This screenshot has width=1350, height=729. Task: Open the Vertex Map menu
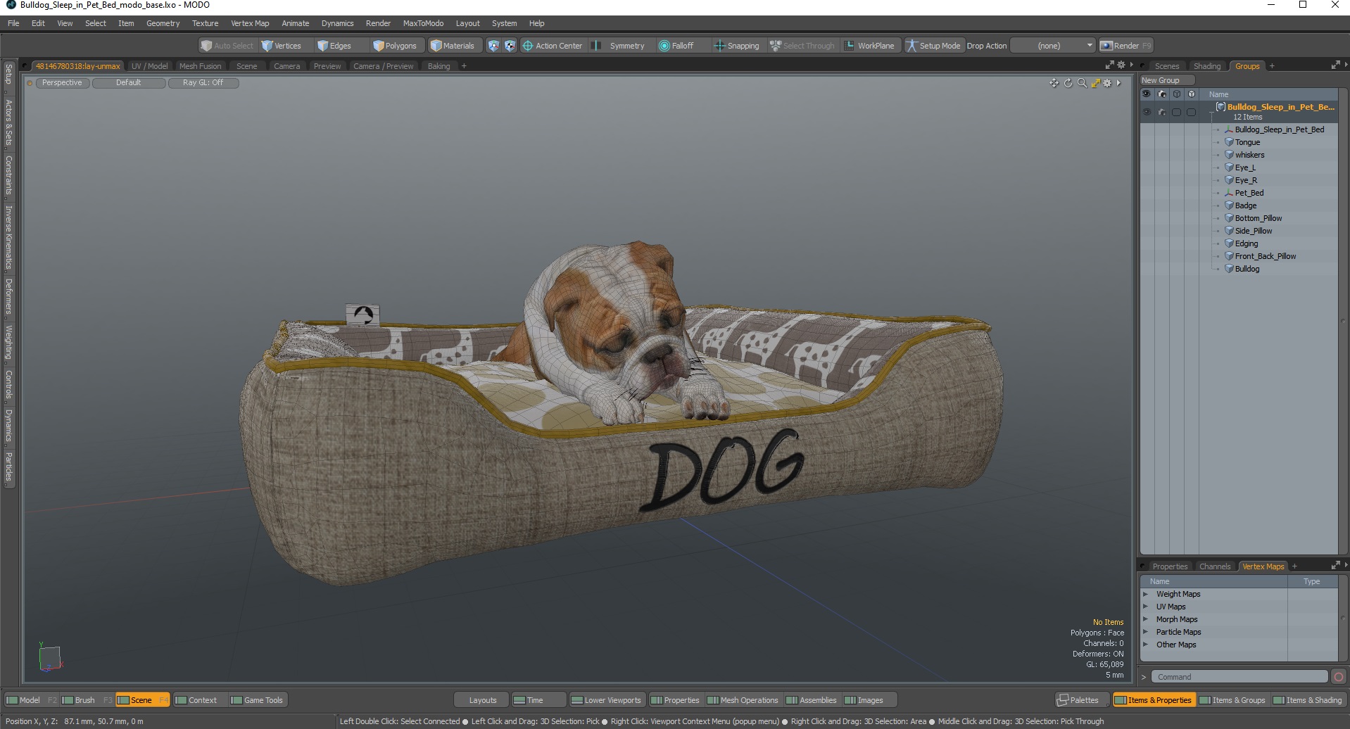(250, 23)
